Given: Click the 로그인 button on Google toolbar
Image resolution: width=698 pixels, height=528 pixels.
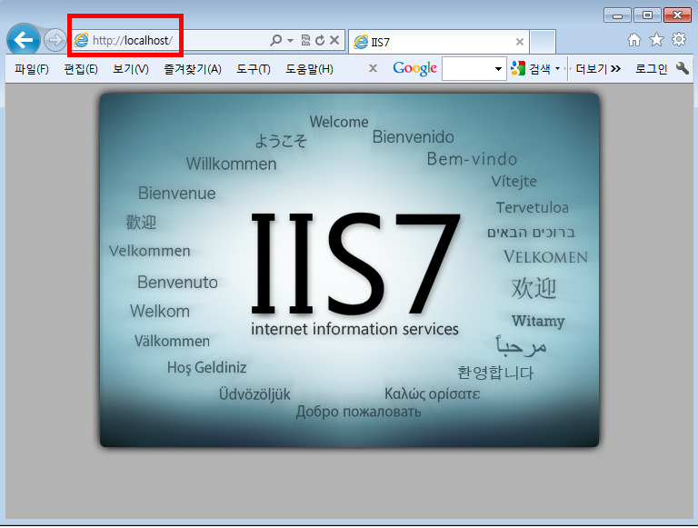Looking at the screenshot, I should point(650,69).
